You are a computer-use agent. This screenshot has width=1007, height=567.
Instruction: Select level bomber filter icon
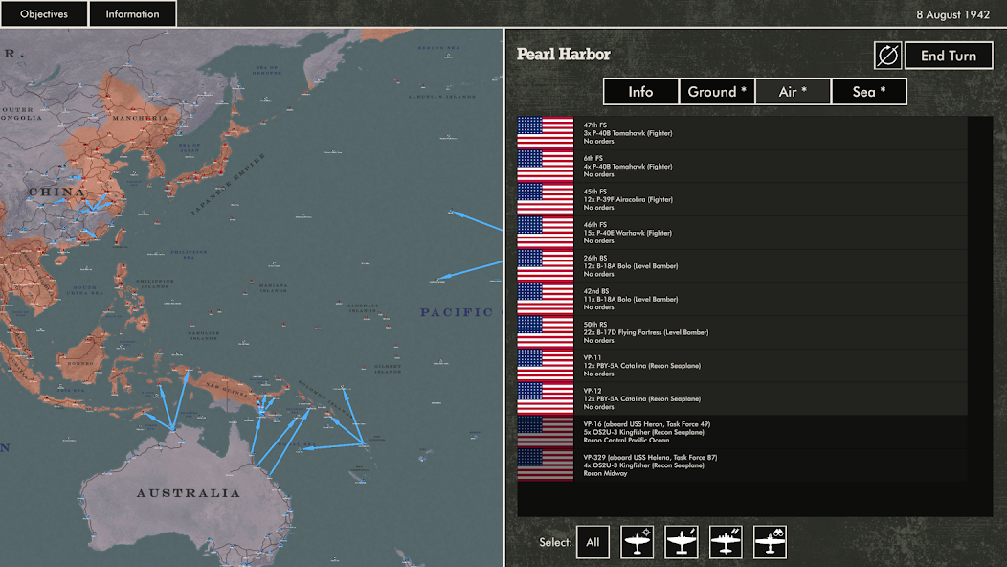[726, 542]
